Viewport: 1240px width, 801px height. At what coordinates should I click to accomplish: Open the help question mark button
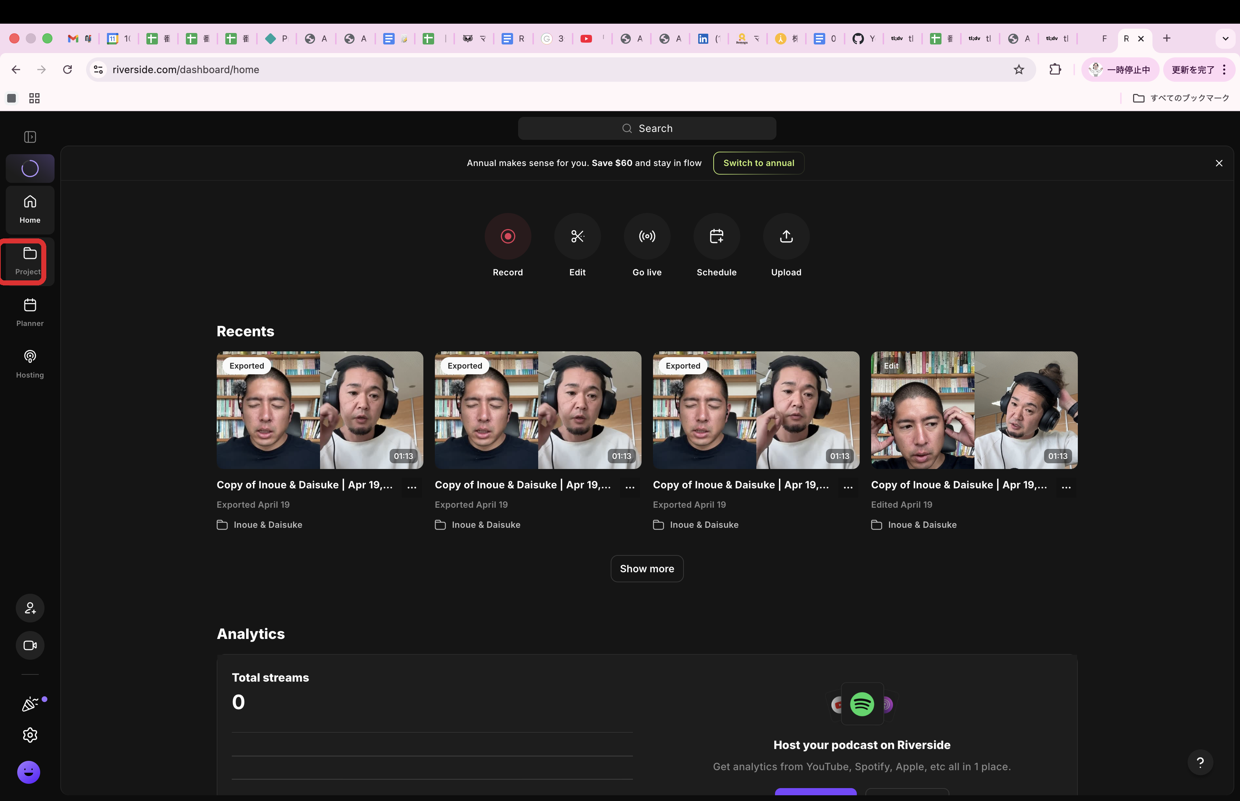click(x=1201, y=763)
